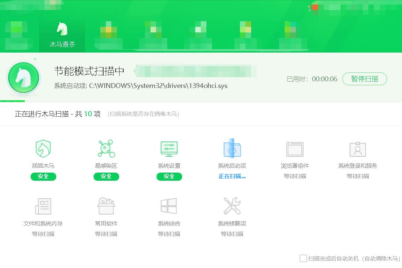Enable 扫描完成后自动关机 checkbox
This screenshot has width=402, height=268.
(303, 258)
